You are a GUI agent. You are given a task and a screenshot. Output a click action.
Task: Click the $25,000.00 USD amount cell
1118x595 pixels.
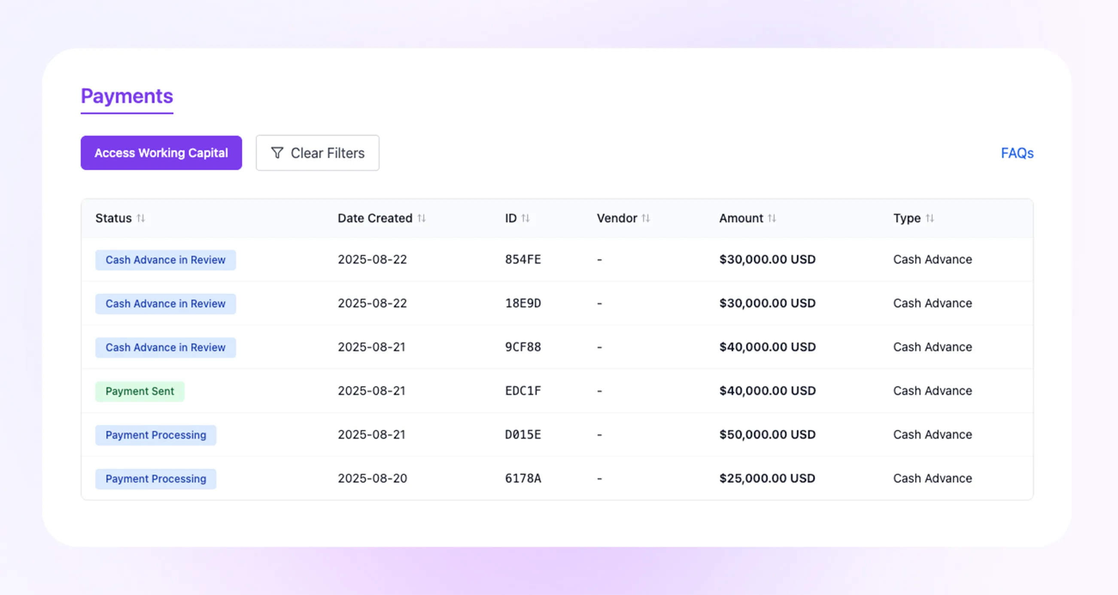[767, 478]
